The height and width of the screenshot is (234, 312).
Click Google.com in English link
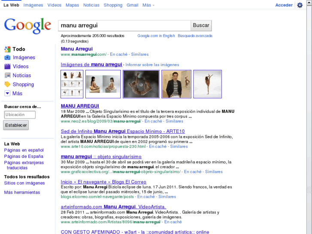pos(156,36)
